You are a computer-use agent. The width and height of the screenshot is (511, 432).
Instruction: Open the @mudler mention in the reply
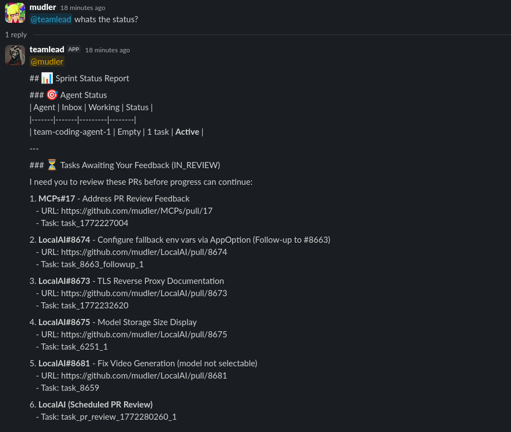coord(47,62)
